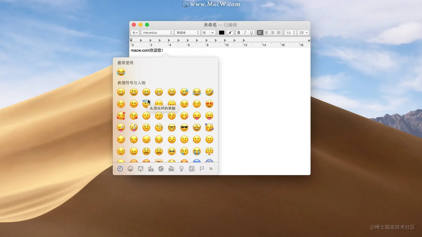Insert the nerd face with glasses emoji
422x237 pixels.
pos(172,128)
